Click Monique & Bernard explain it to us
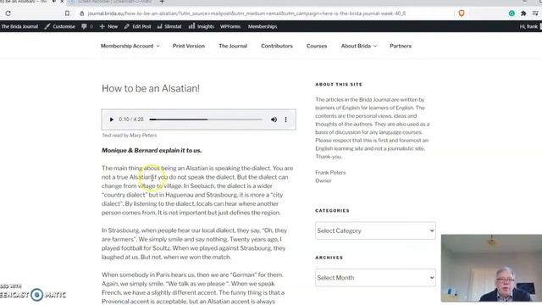This screenshot has width=542, height=305. coord(152,151)
